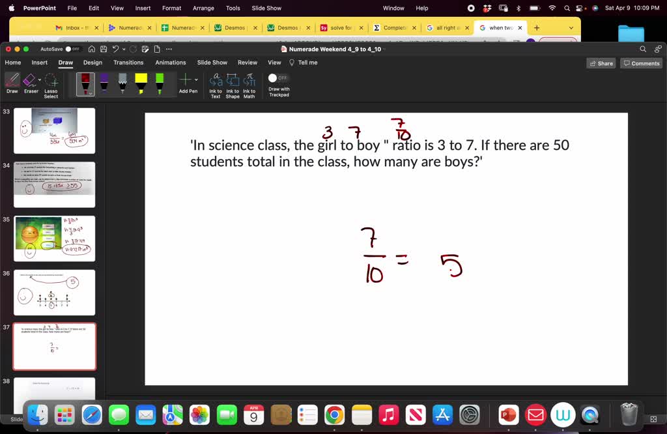Toggle selection of the dark red pen

[x=86, y=83]
